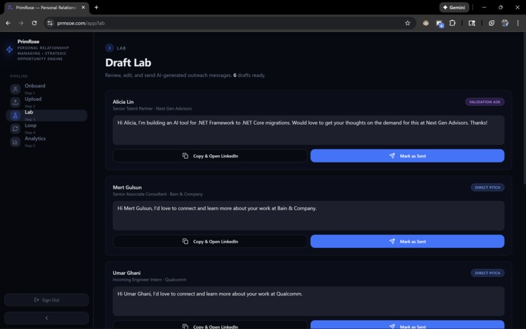Image resolution: width=526 pixels, height=329 pixels.
Task: Click the PrimRose lightning bolt logo
Action: (x=9, y=50)
